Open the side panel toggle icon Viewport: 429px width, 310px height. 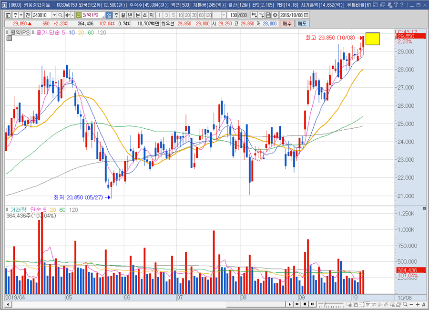(8, 15)
